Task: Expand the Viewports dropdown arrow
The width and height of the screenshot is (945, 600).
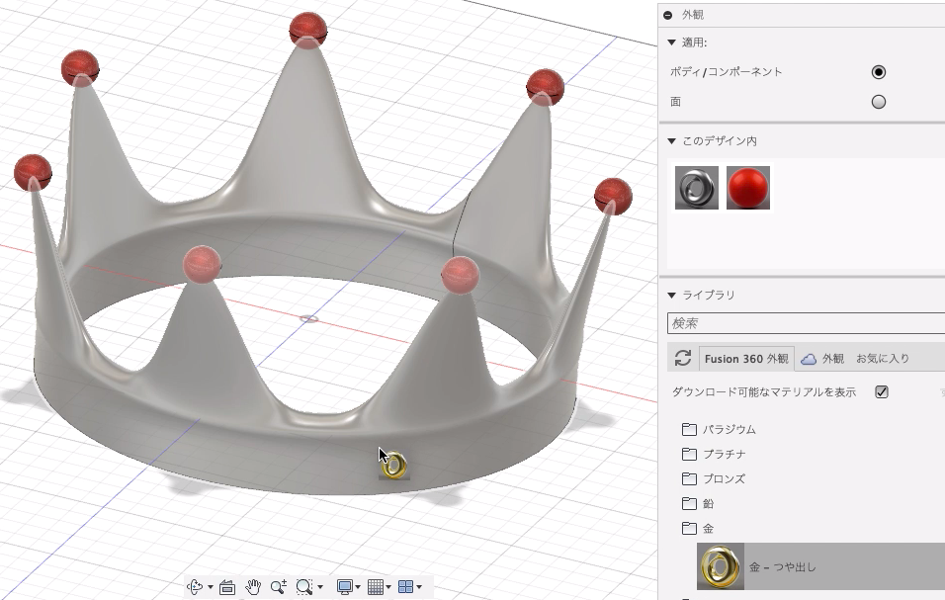Action: coord(419,587)
